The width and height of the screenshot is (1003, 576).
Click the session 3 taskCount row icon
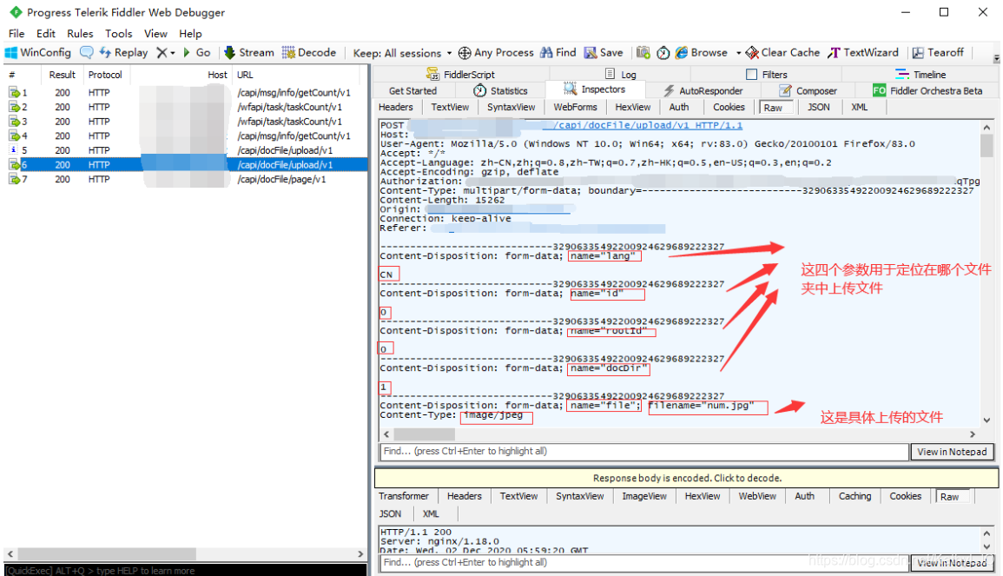[14, 122]
